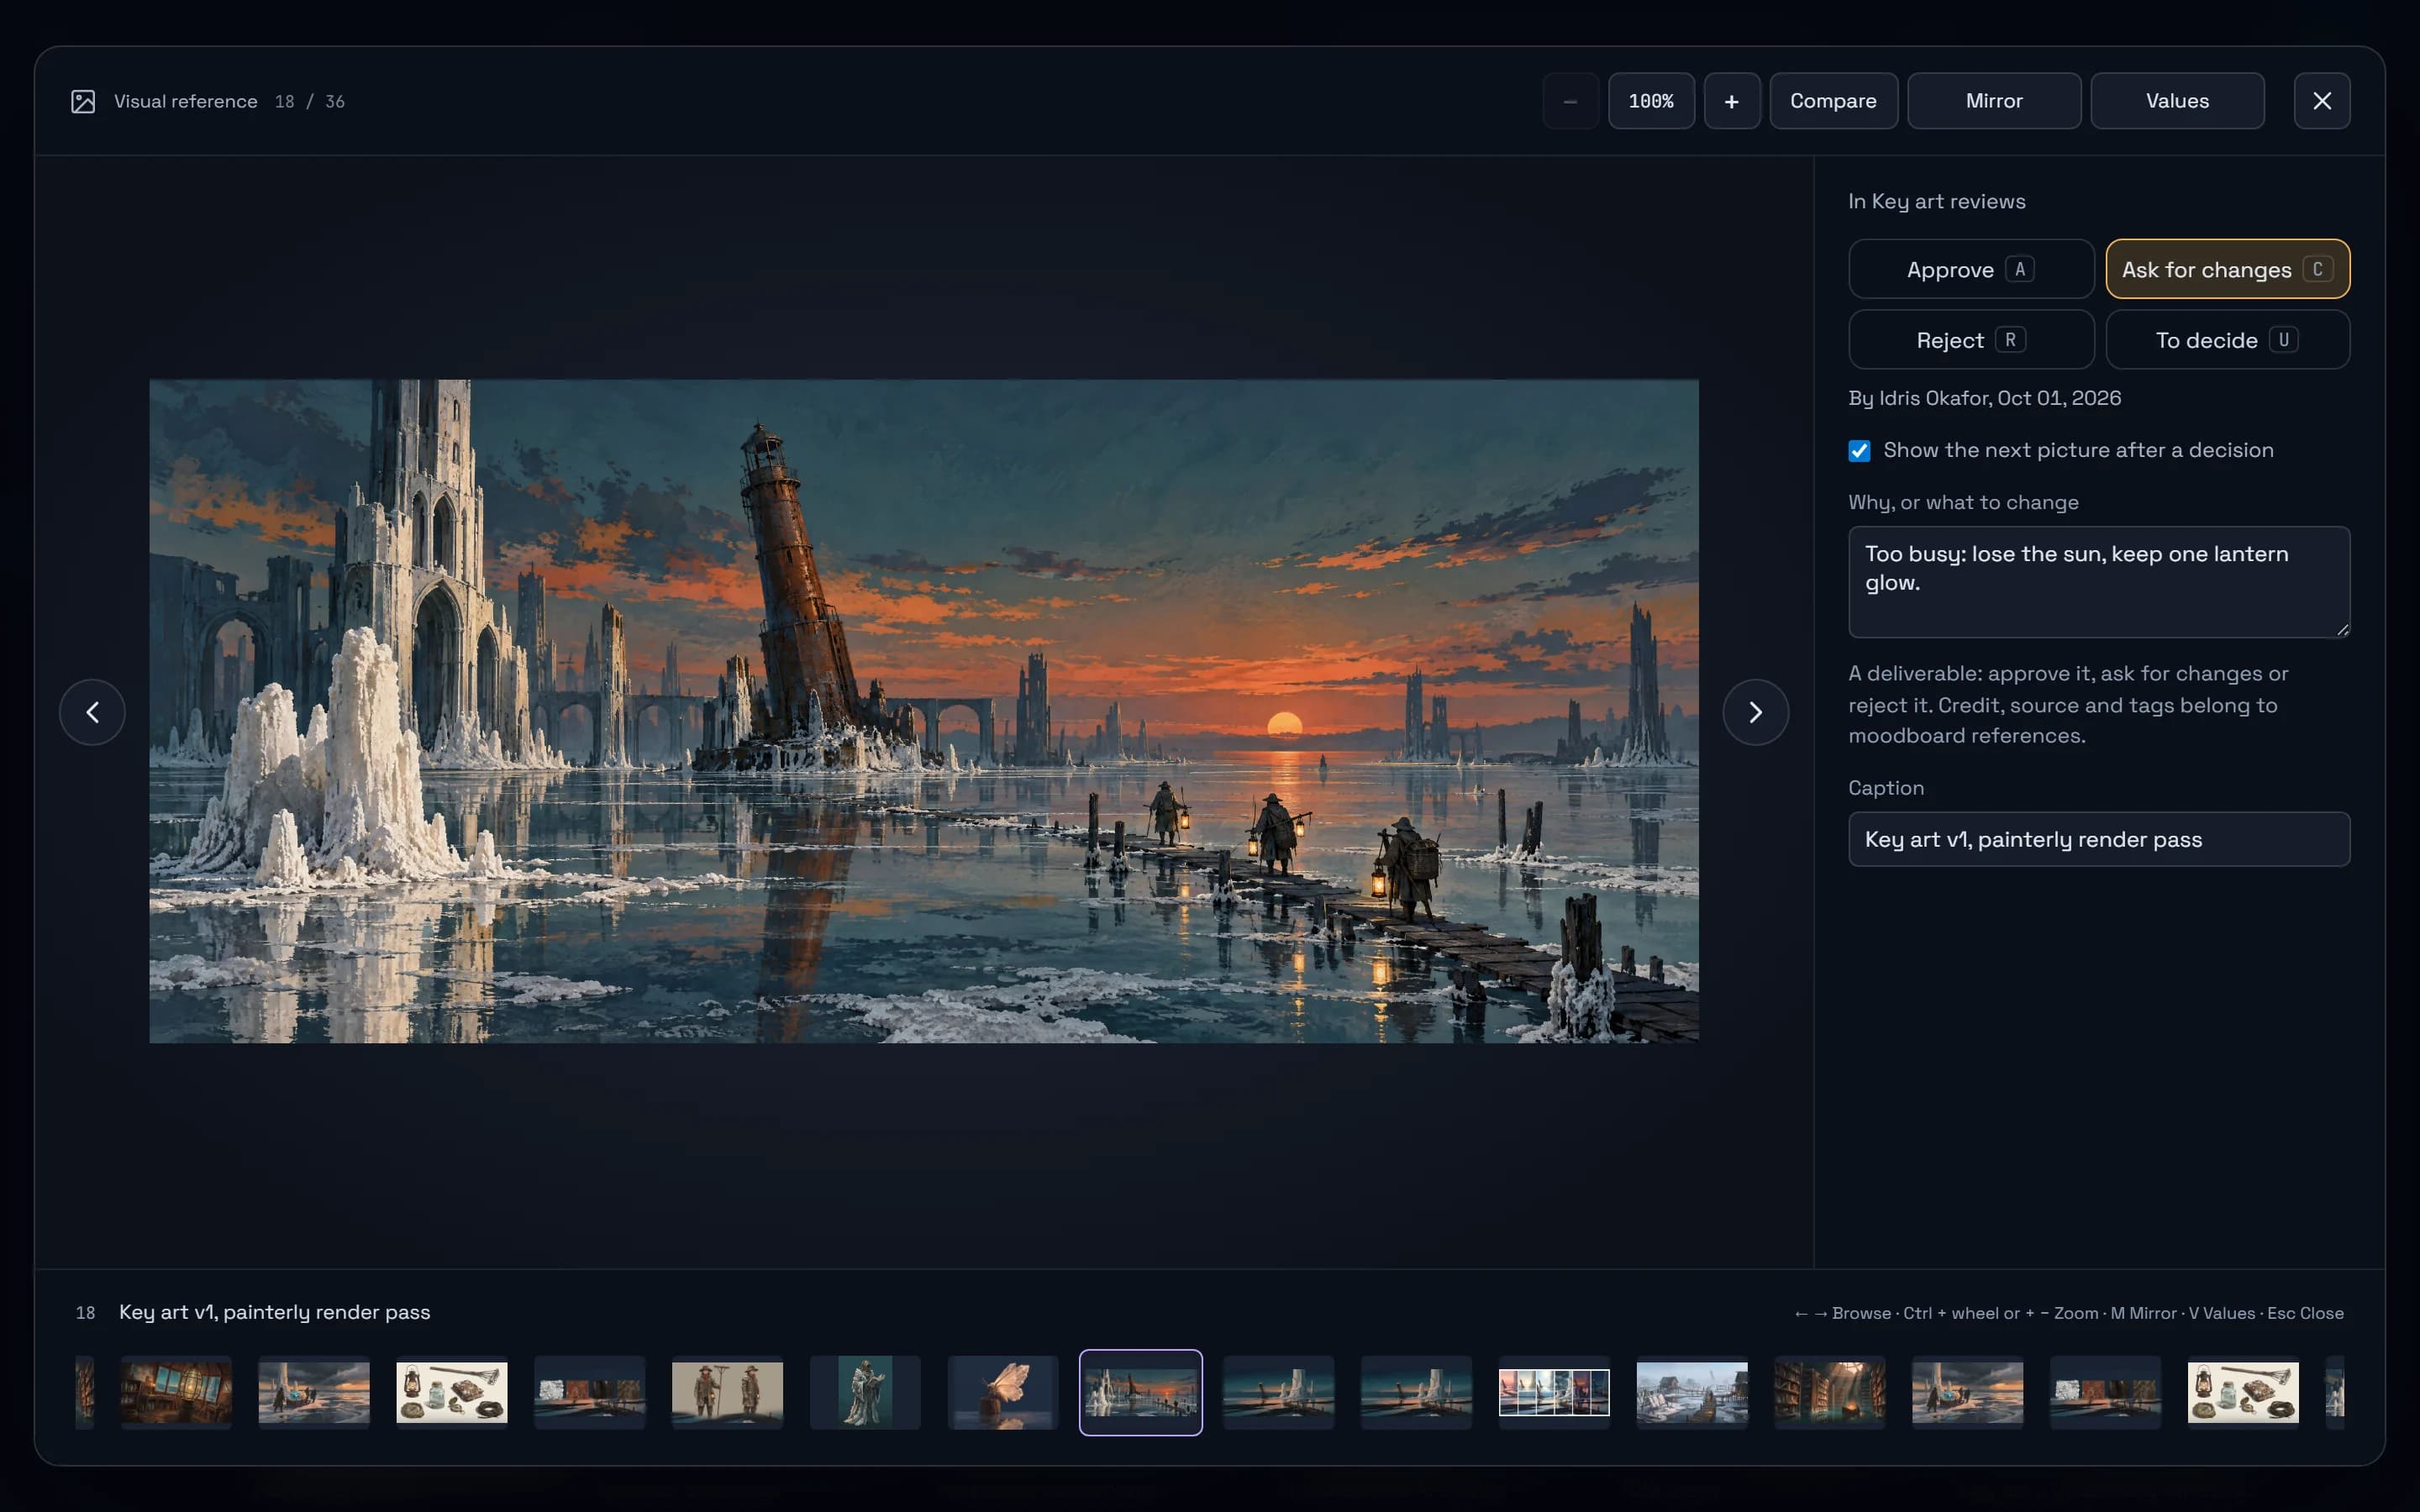This screenshot has height=1512, width=2420.
Task: Go to the next picture arrow
Action: click(x=1755, y=712)
